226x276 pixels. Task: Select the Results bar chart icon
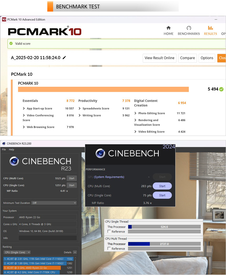coord(210,28)
